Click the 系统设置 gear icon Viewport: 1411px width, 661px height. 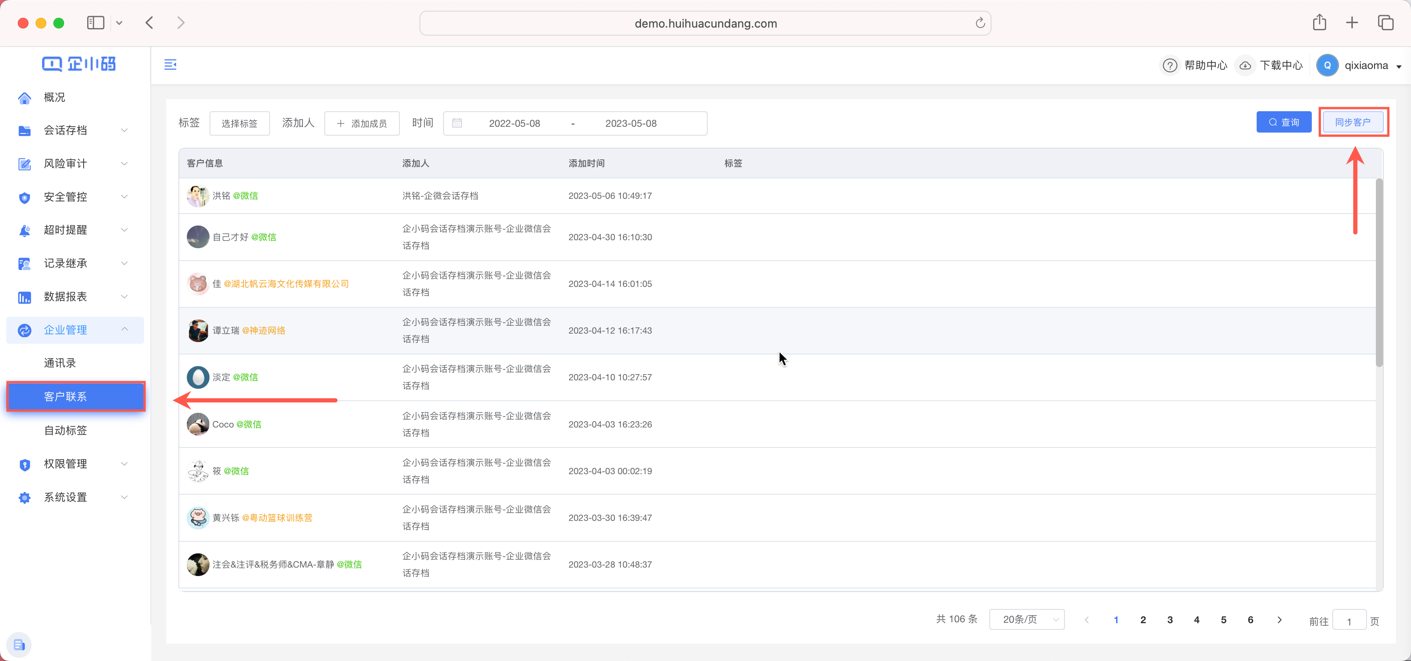pyautogui.click(x=24, y=498)
